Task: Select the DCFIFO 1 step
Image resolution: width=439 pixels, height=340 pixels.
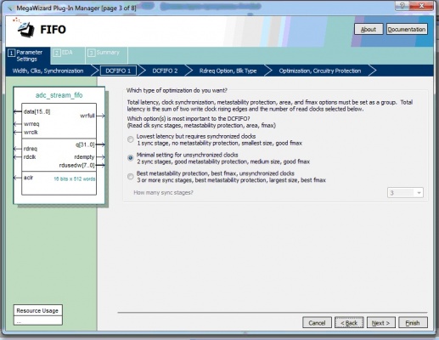Action: coord(118,71)
